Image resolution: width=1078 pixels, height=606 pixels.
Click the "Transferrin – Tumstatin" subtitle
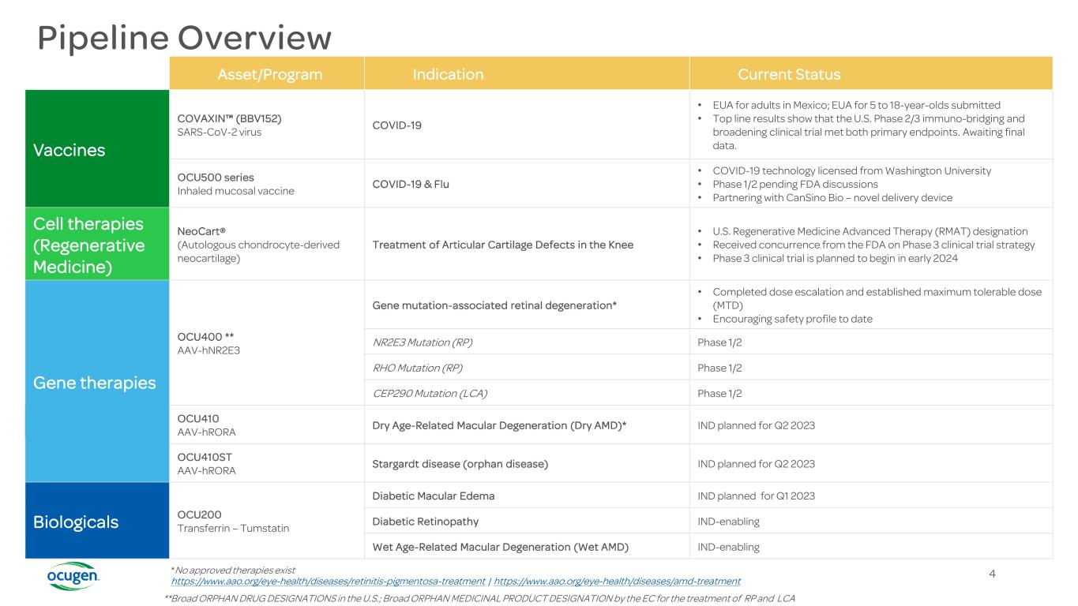233,528
